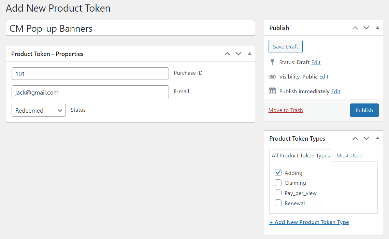The height and width of the screenshot is (239, 389).
Task: Edit the Draft status
Action: [x=316, y=62]
